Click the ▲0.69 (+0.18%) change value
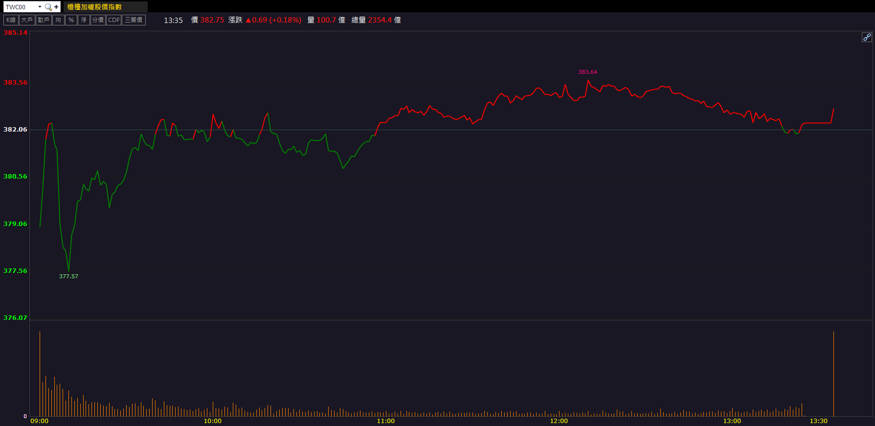Image resolution: width=875 pixels, height=426 pixels. [273, 20]
